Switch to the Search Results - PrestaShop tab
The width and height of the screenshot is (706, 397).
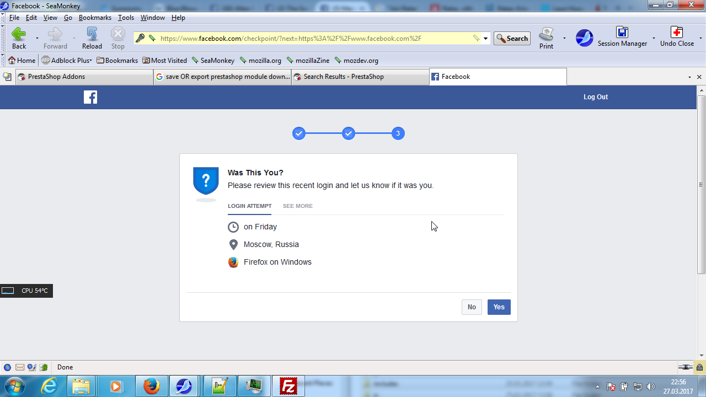point(360,77)
